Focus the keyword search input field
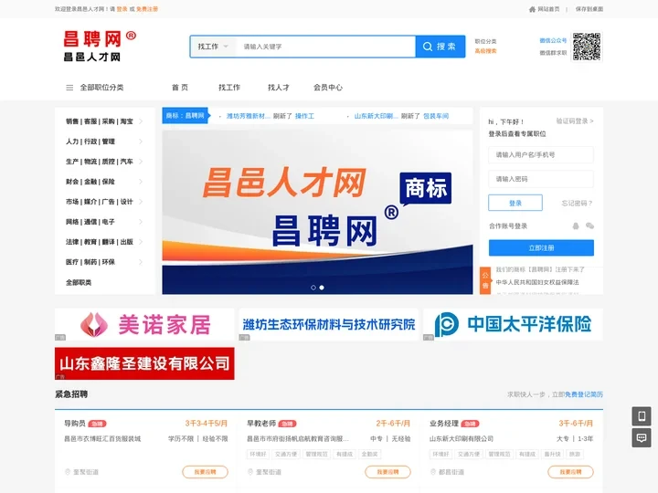Viewport: 658px width, 493px height. [325, 47]
